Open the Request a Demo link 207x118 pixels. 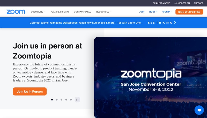point(161,3)
